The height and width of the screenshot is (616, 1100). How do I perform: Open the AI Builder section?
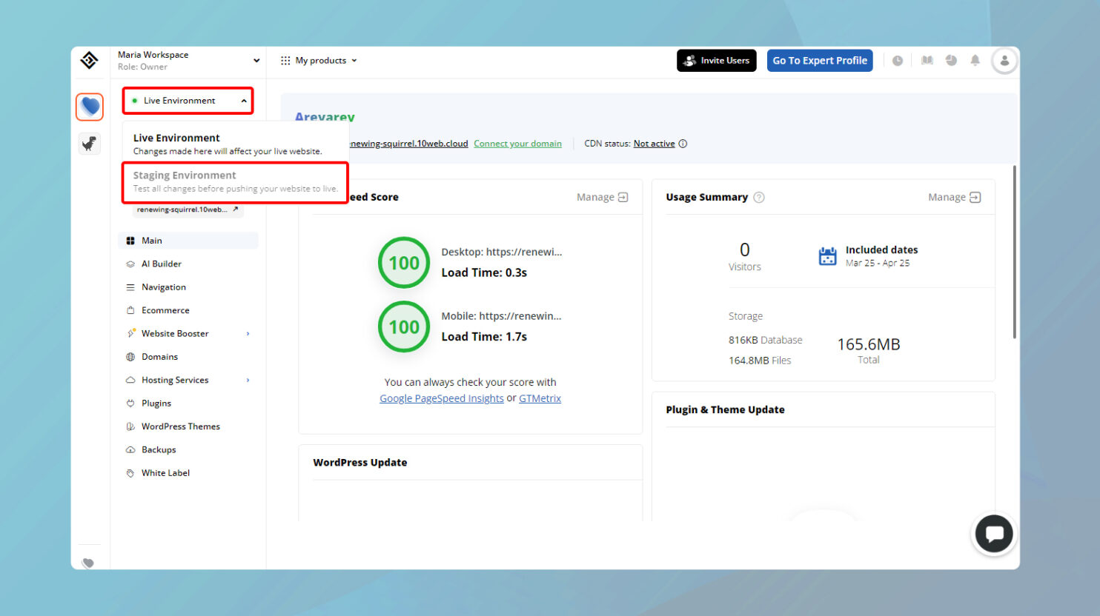coord(161,264)
